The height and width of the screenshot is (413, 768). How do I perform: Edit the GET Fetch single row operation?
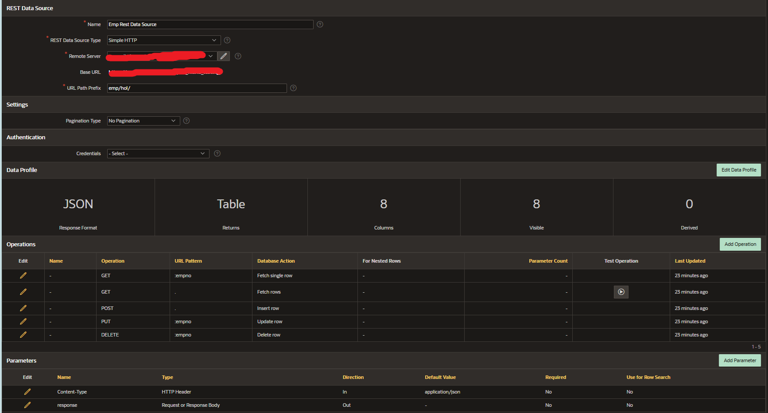(x=23, y=275)
